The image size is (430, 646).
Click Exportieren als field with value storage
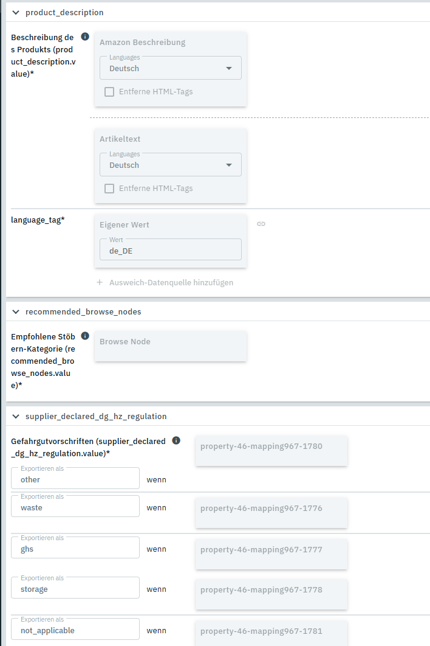tap(75, 589)
